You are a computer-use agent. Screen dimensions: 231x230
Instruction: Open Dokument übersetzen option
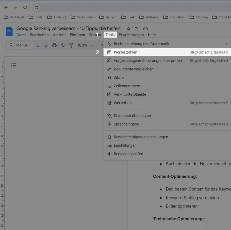click(132, 116)
